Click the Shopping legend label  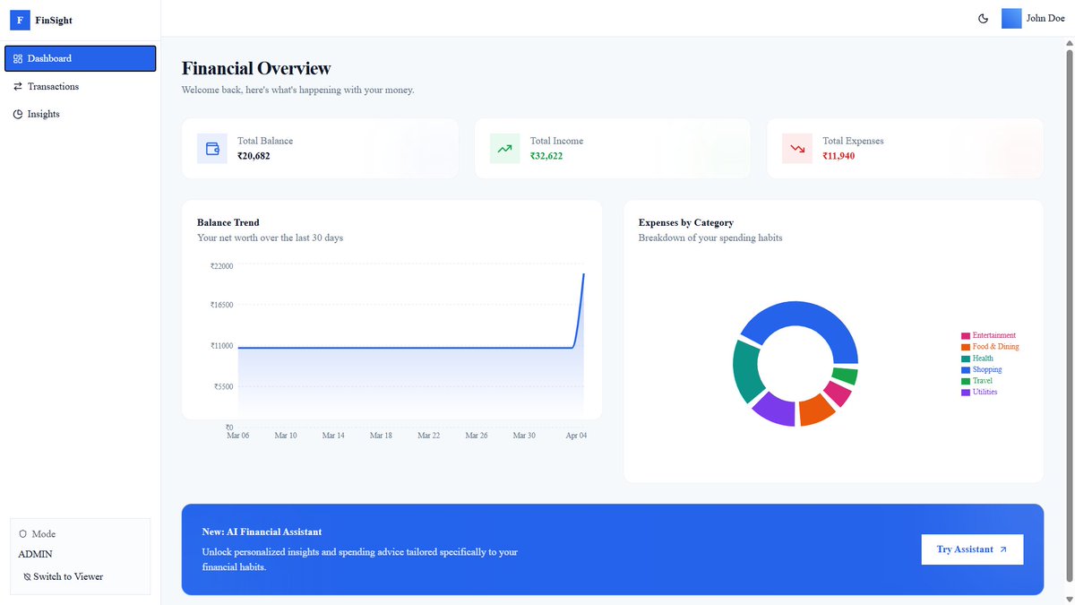[987, 369]
